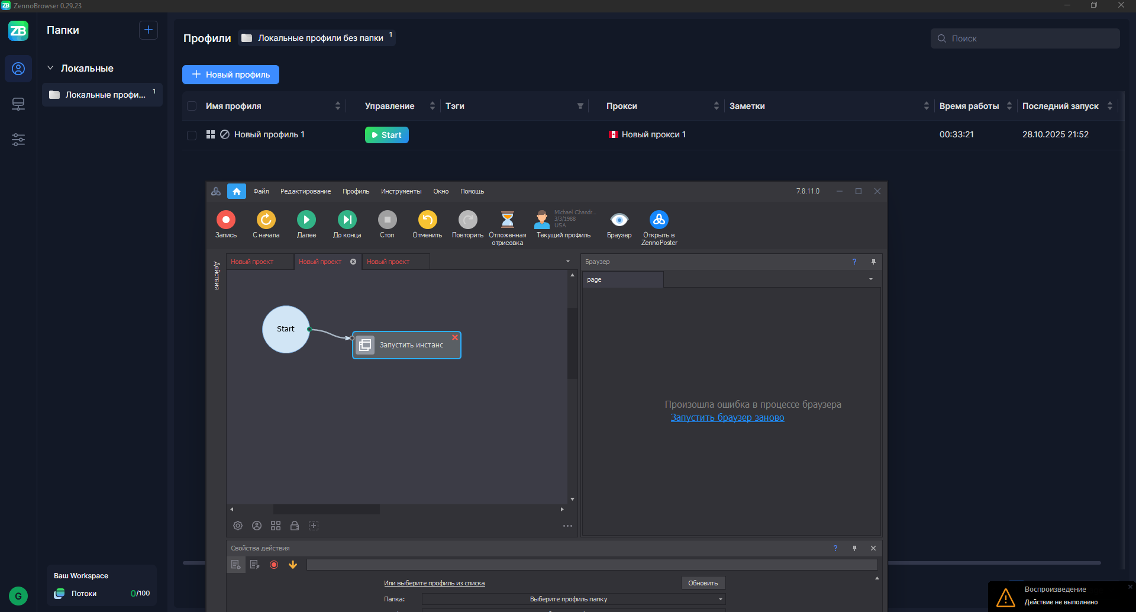The height and width of the screenshot is (612, 1136).
Task: Collapse the Локальные folder tree
Action: 50,68
